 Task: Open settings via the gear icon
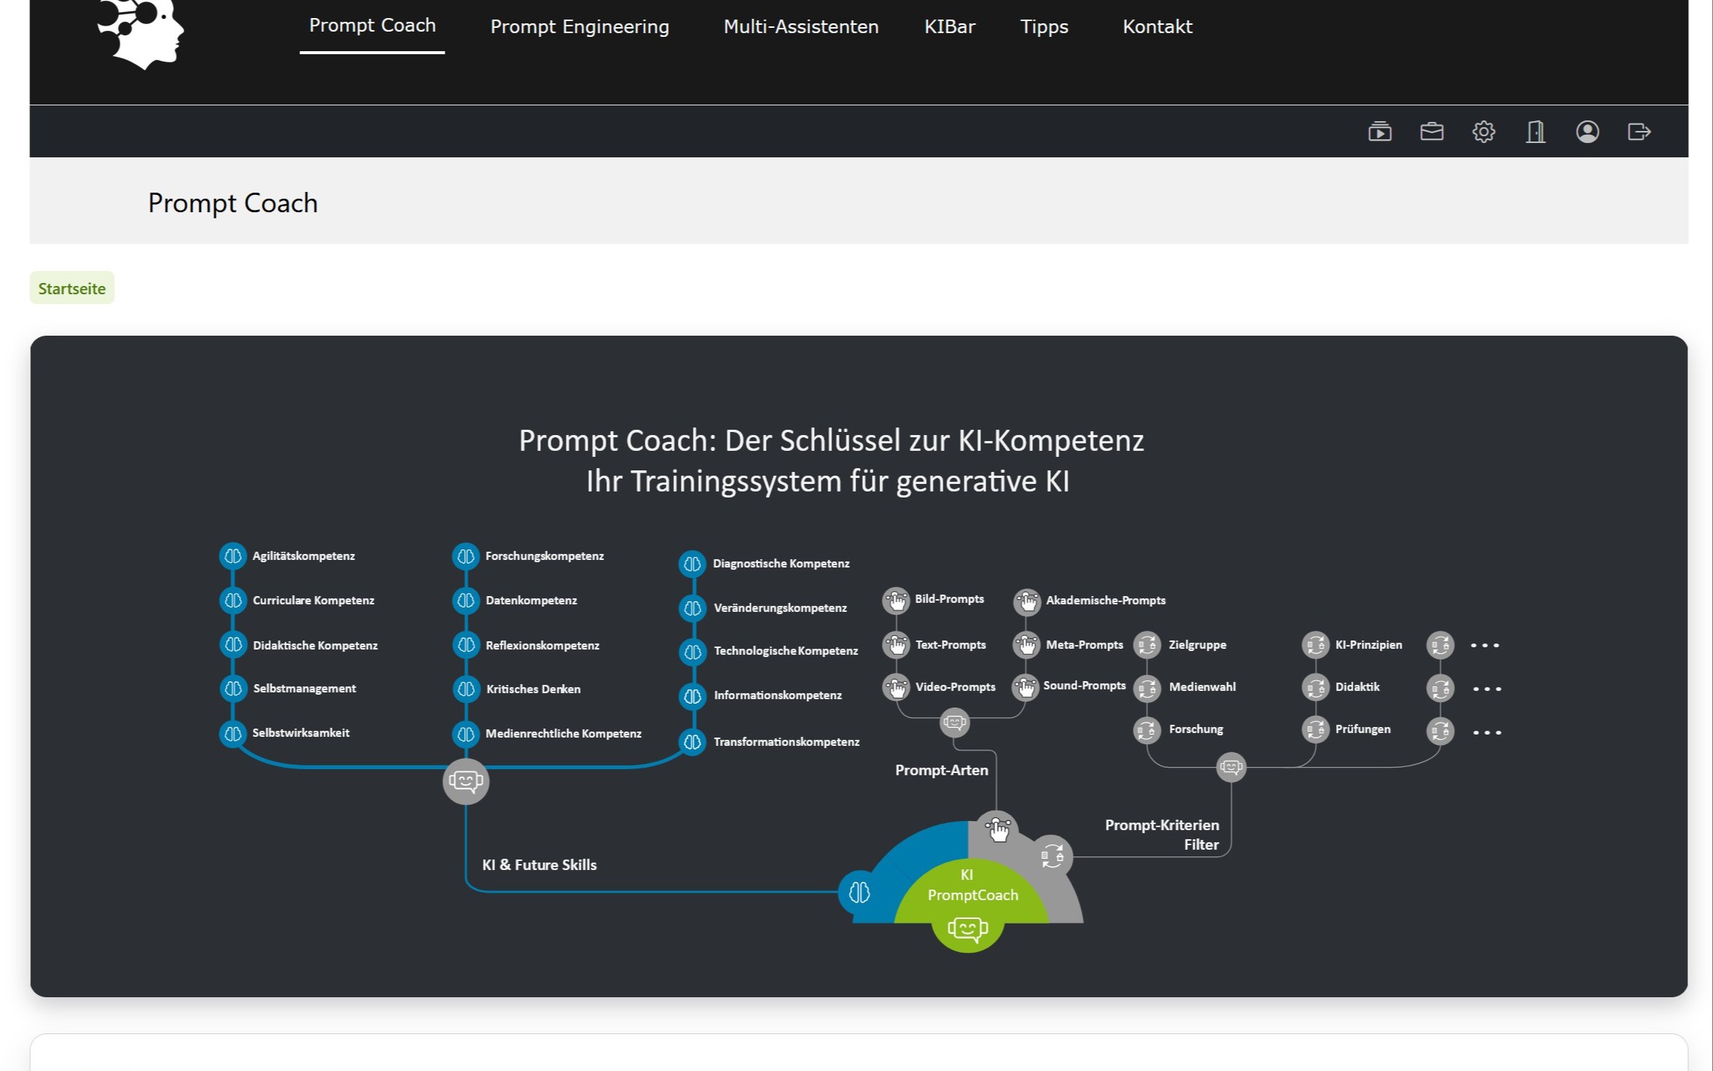pos(1483,132)
